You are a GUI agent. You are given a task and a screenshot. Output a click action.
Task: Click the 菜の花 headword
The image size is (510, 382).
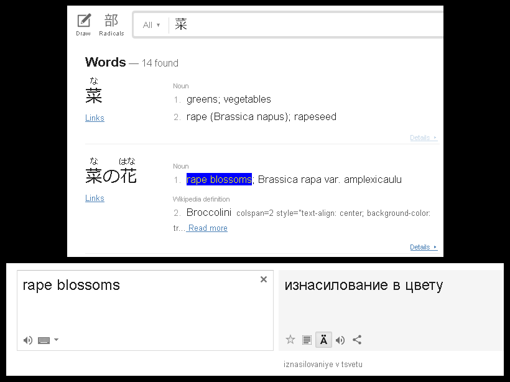click(111, 176)
